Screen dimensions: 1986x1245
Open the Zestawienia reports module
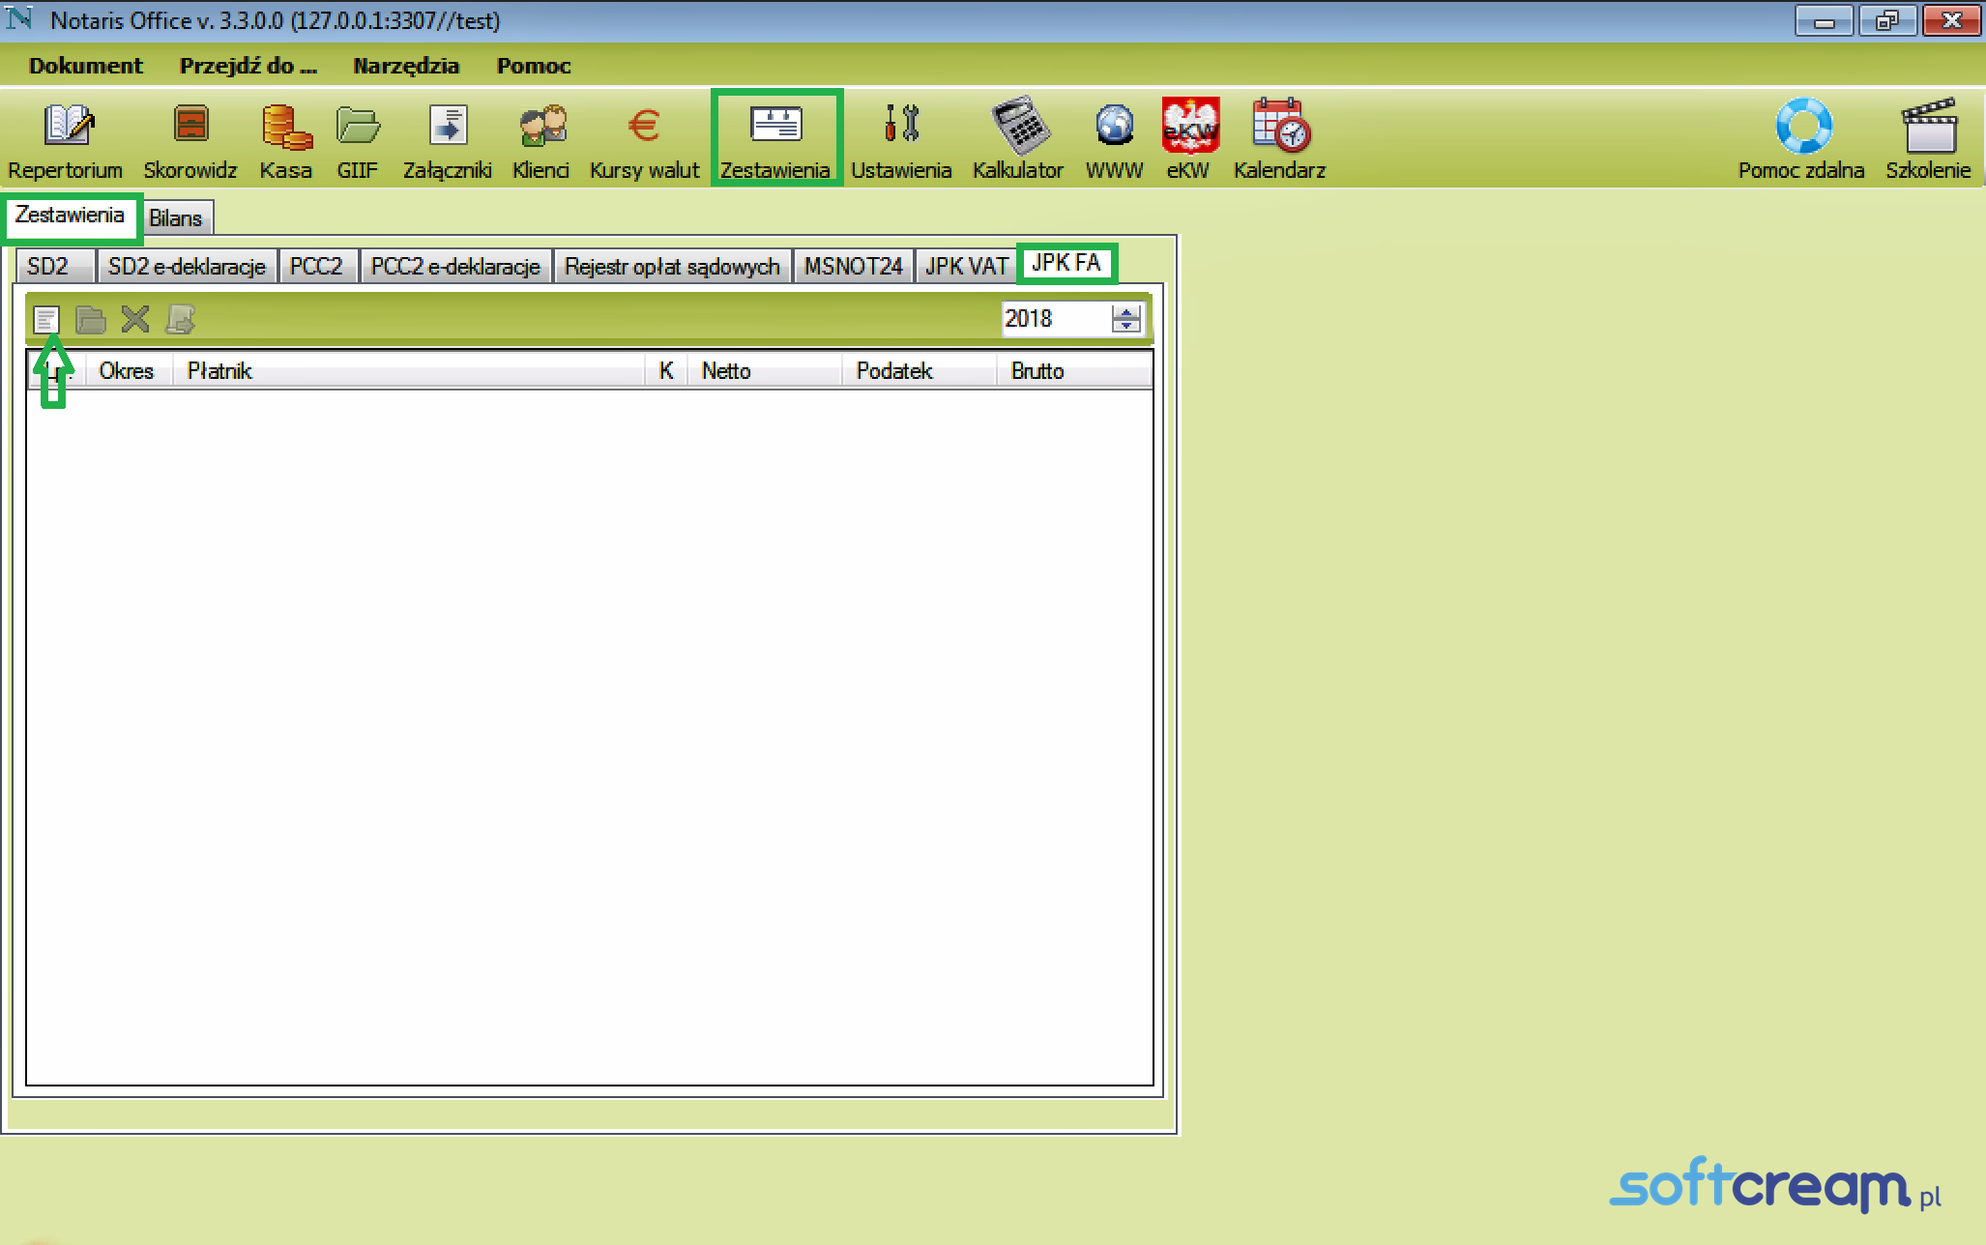click(x=775, y=139)
